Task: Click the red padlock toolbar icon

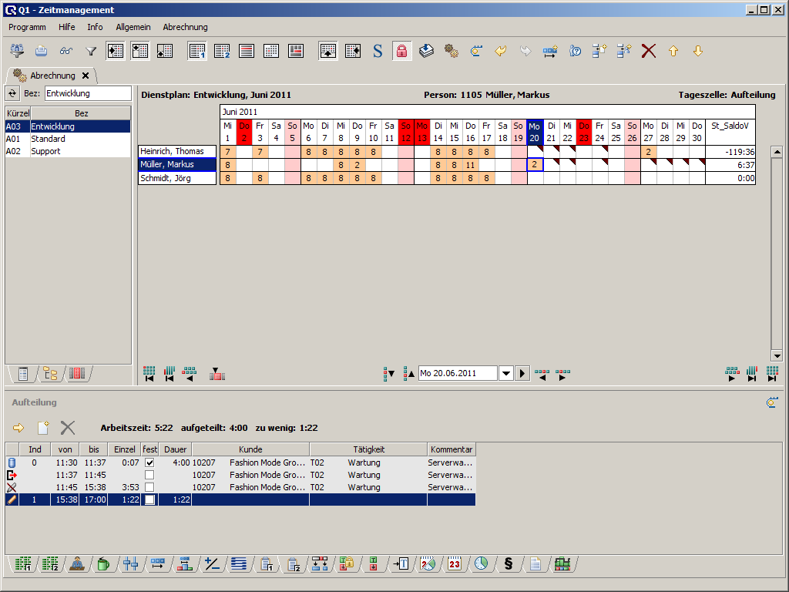Action: pos(401,51)
